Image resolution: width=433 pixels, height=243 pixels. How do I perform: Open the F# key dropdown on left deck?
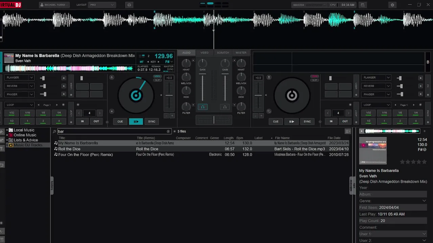[169, 62]
